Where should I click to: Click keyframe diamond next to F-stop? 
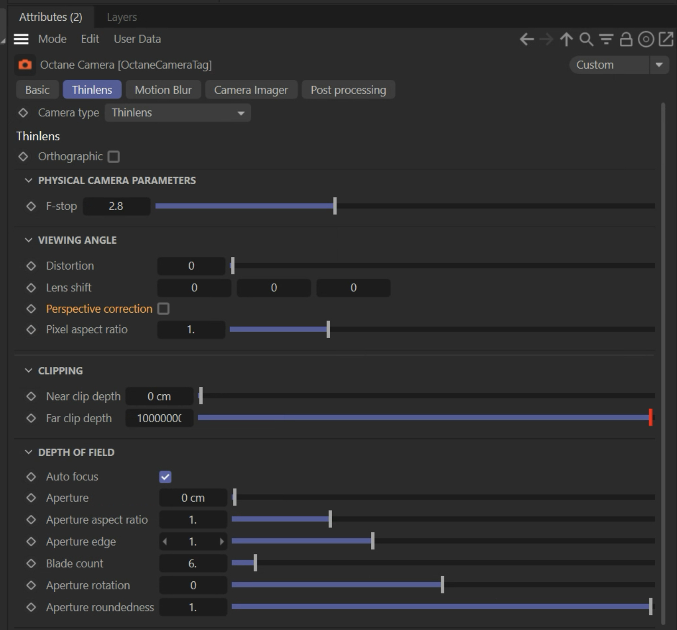click(x=31, y=206)
